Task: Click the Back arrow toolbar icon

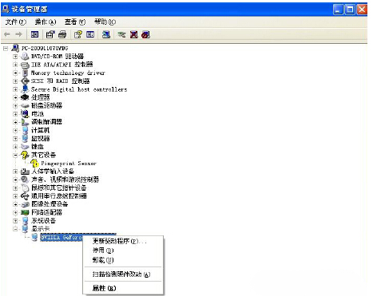Action: [7, 34]
